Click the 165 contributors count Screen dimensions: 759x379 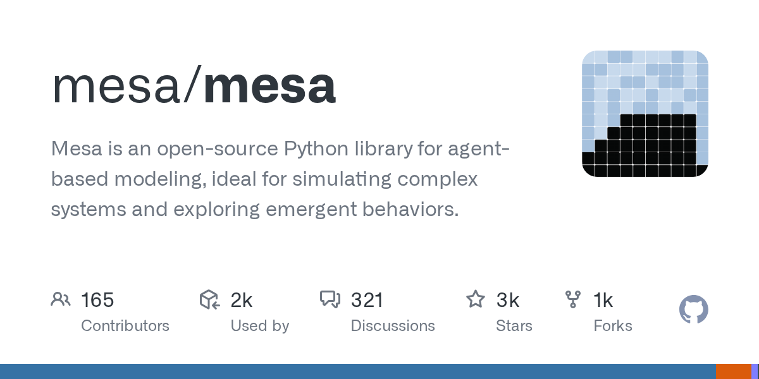coord(97,300)
